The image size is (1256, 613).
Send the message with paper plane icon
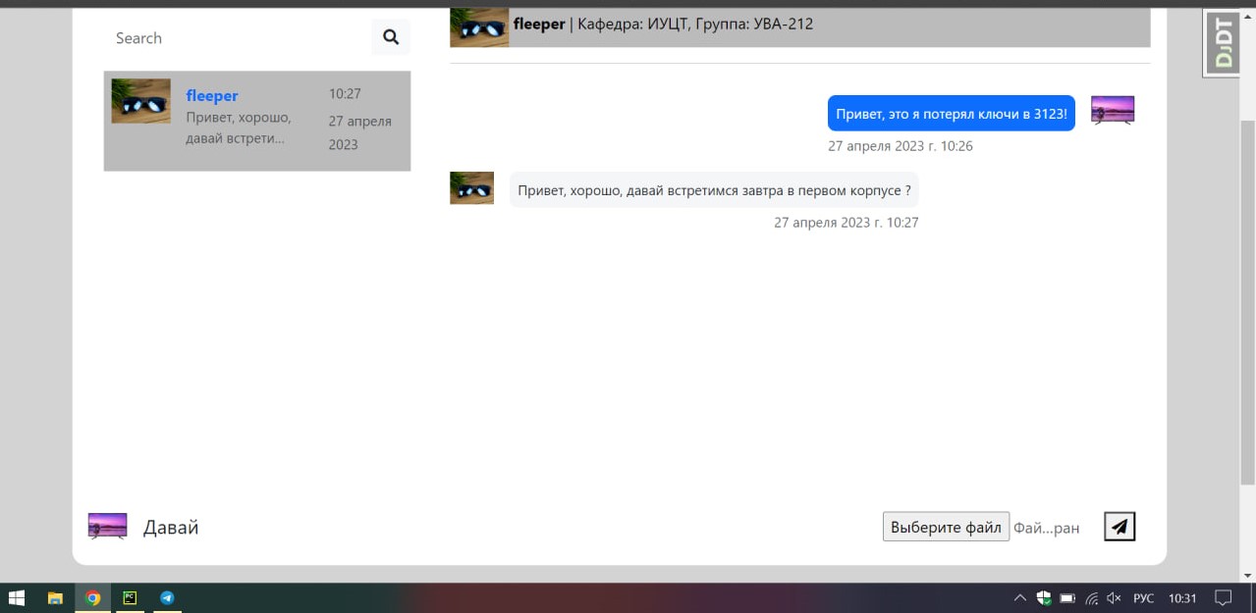click(x=1119, y=527)
